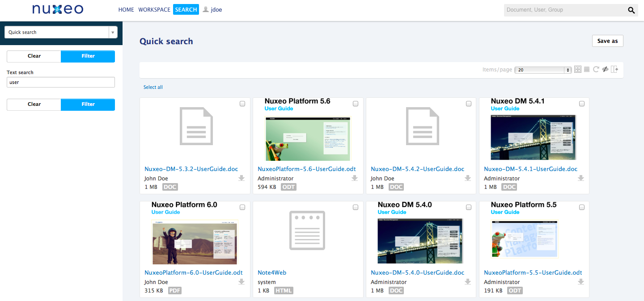Click the Document, User, Group search box
The height and width of the screenshot is (301, 644).
coord(565,10)
